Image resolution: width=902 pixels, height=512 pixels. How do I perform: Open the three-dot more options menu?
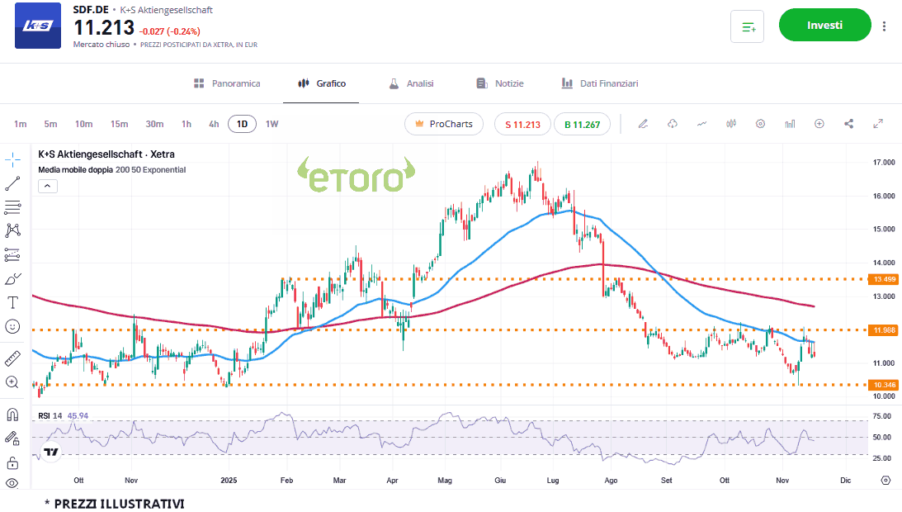[x=885, y=26]
